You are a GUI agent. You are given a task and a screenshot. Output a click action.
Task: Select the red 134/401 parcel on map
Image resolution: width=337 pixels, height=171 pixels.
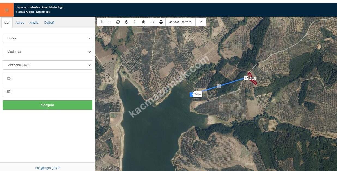click(252, 78)
